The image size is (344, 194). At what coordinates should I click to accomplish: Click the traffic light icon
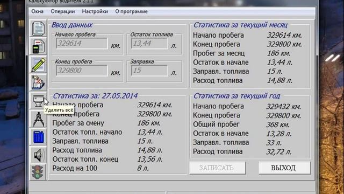(x=38, y=172)
